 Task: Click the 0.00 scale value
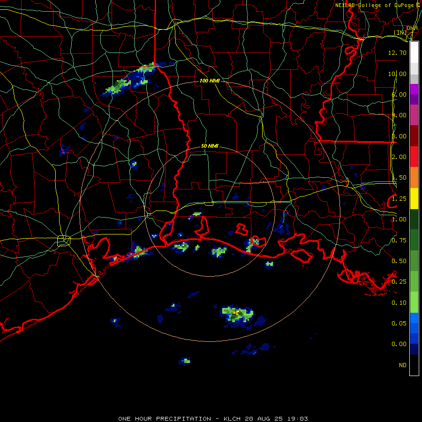click(x=399, y=344)
